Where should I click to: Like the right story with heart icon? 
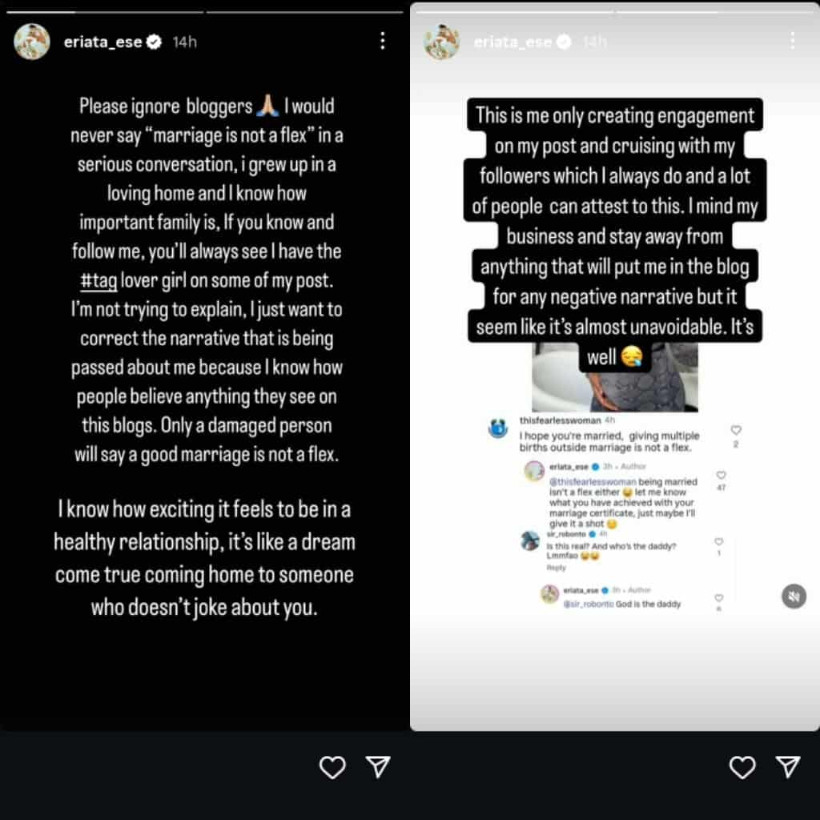(742, 767)
